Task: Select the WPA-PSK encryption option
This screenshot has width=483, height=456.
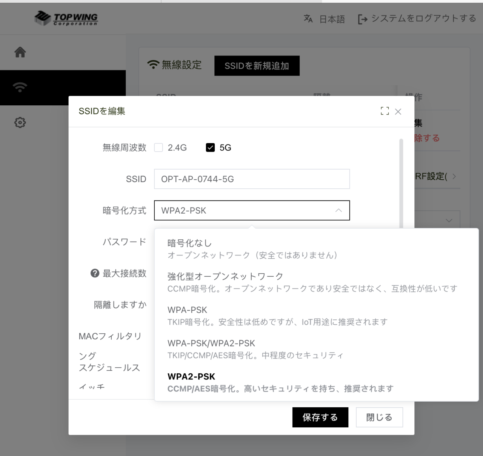Action: 316,316
